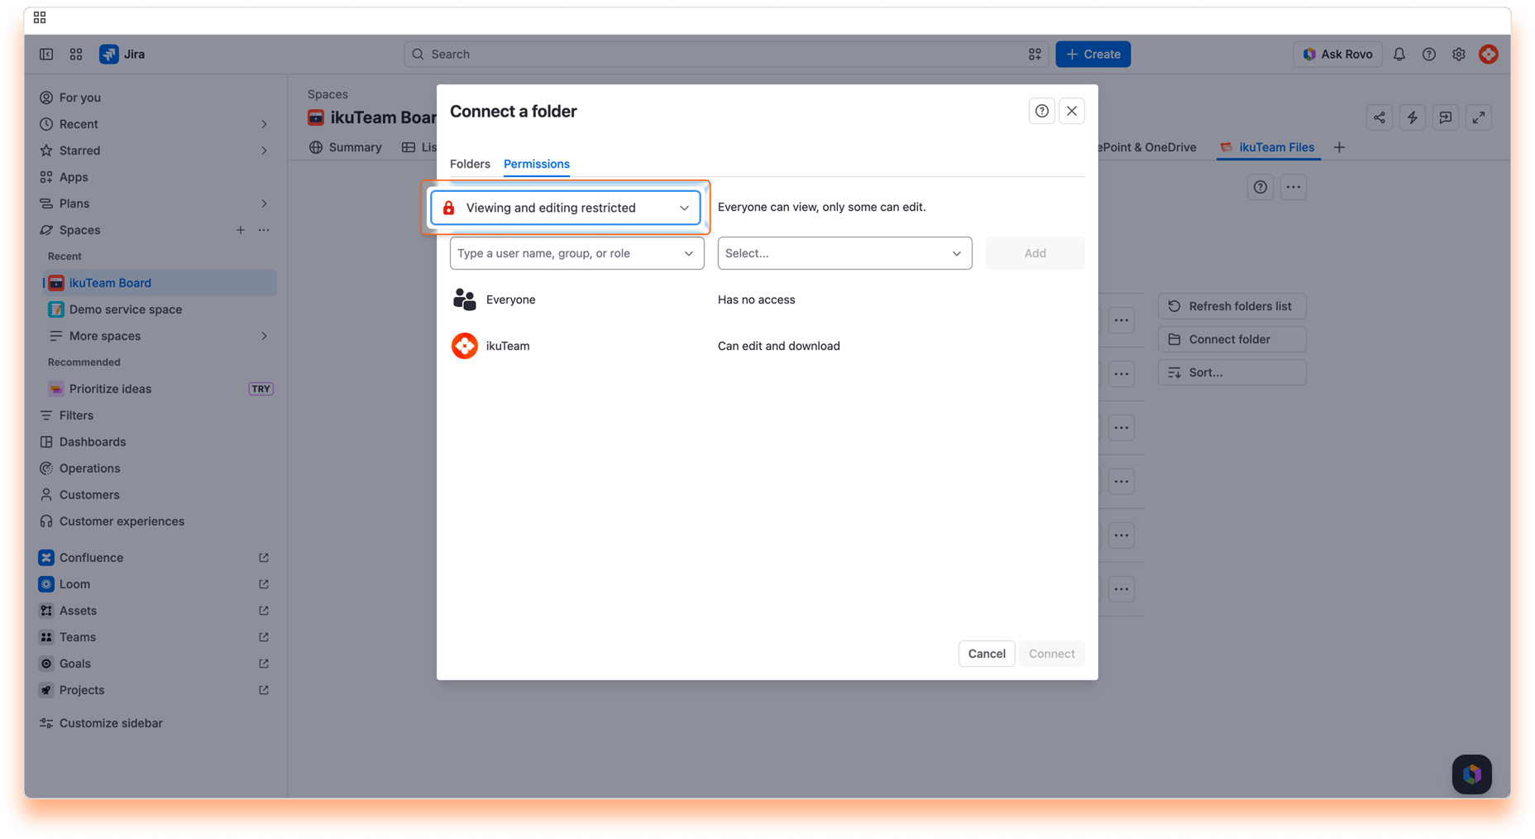Open the top bar help icon
The height and width of the screenshot is (839, 1535).
coord(1428,54)
